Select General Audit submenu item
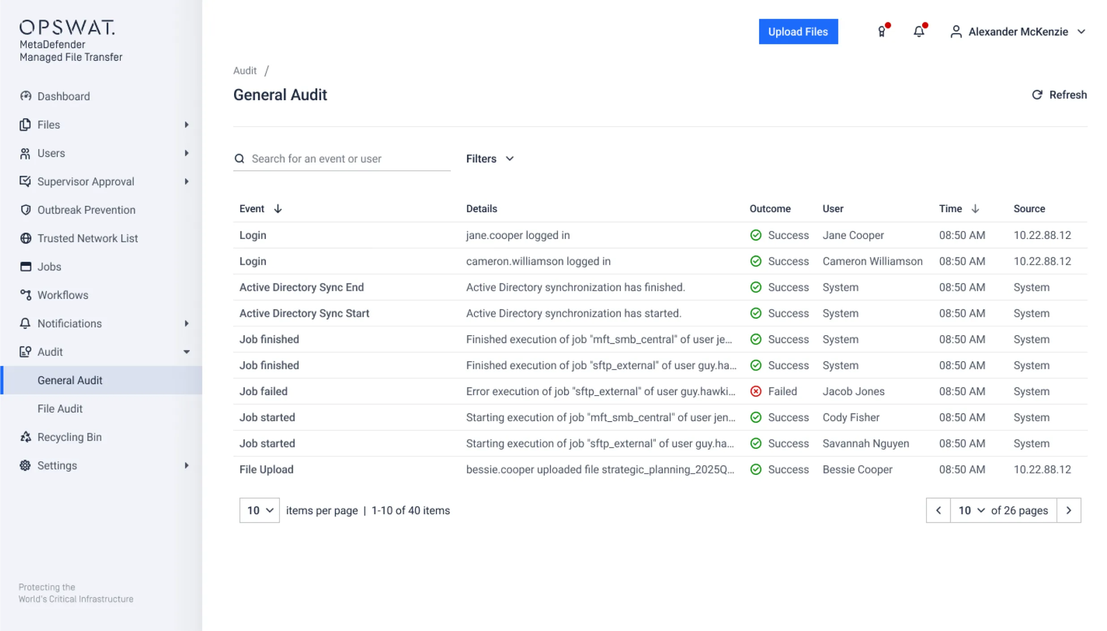 [x=70, y=380]
